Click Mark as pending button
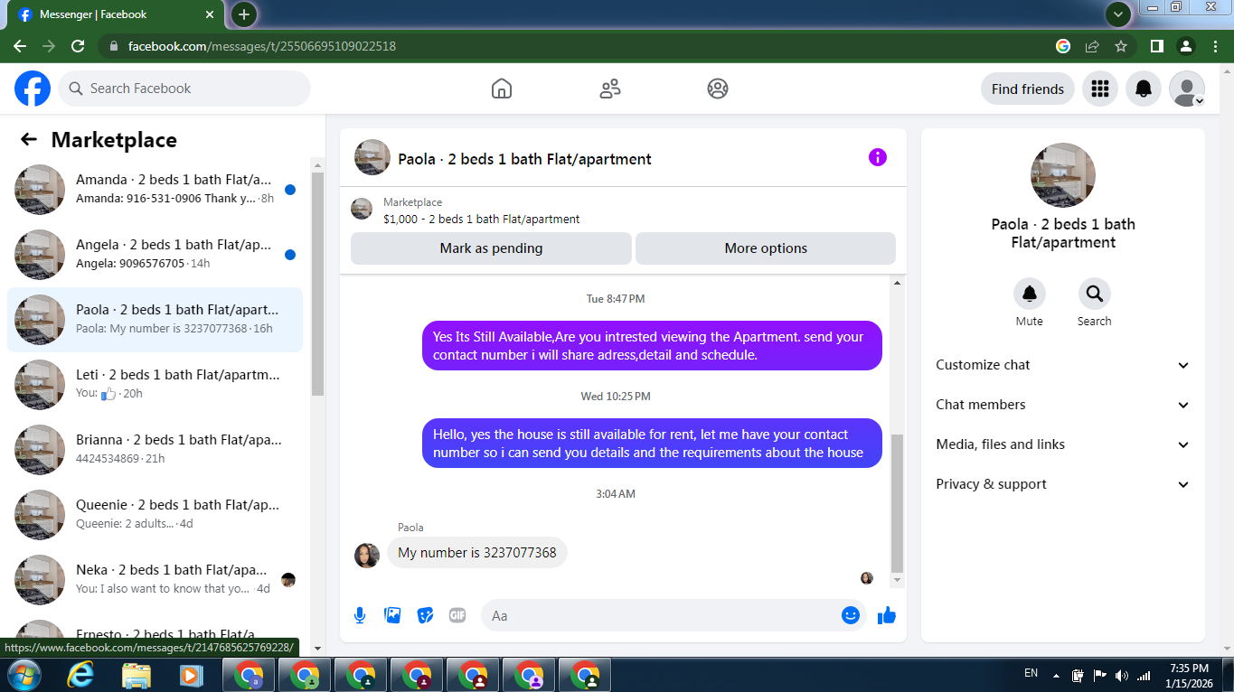Image resolution: width=1234 pixels, height=692 pixels. pos(491,248)
